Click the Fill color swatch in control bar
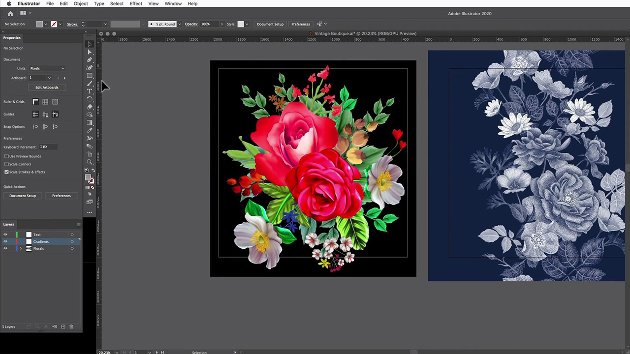Image resolution: width=630 pixels, height=354 pixels. (x=39, y=24)
